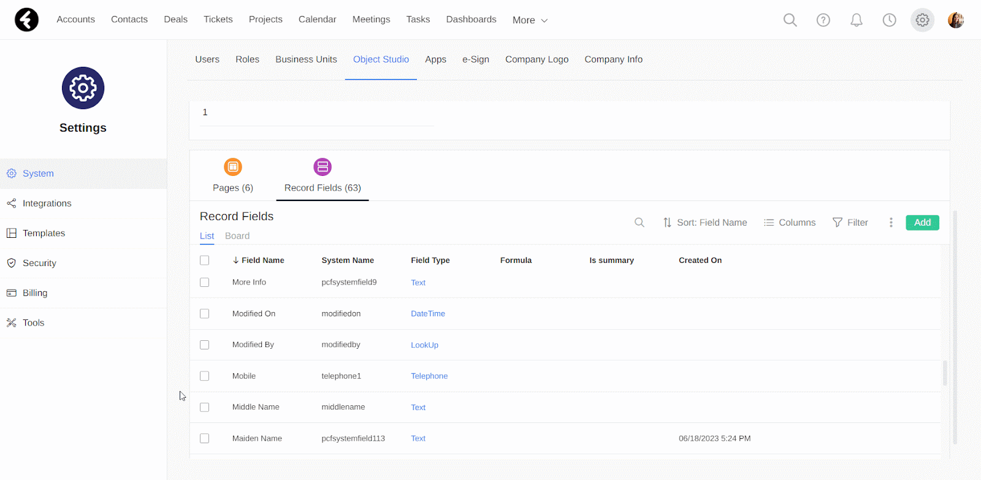Click the record fields list scrollbar

(x=945, y=373)
